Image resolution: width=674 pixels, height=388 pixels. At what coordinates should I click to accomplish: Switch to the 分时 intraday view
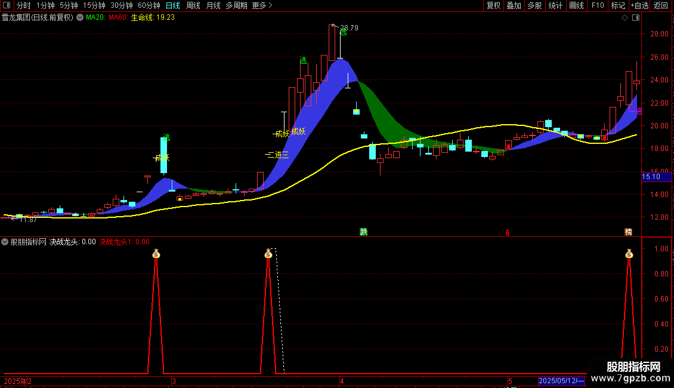click(23, 5)
